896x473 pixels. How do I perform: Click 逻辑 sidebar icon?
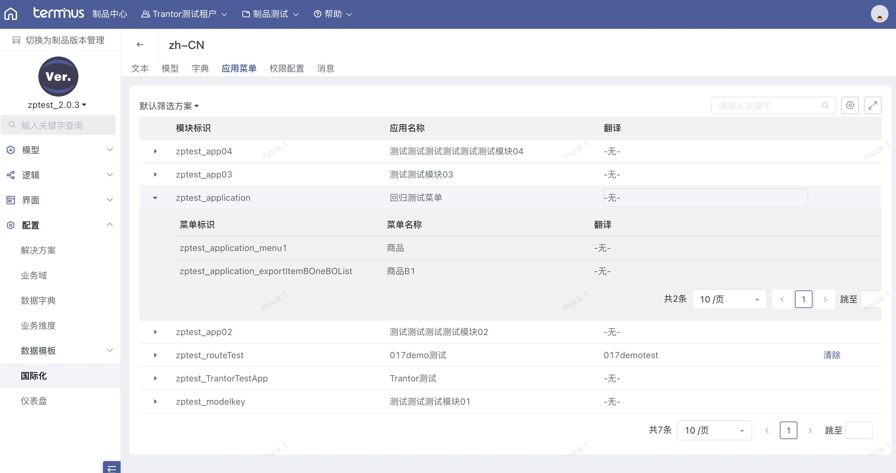click(11, 175)
